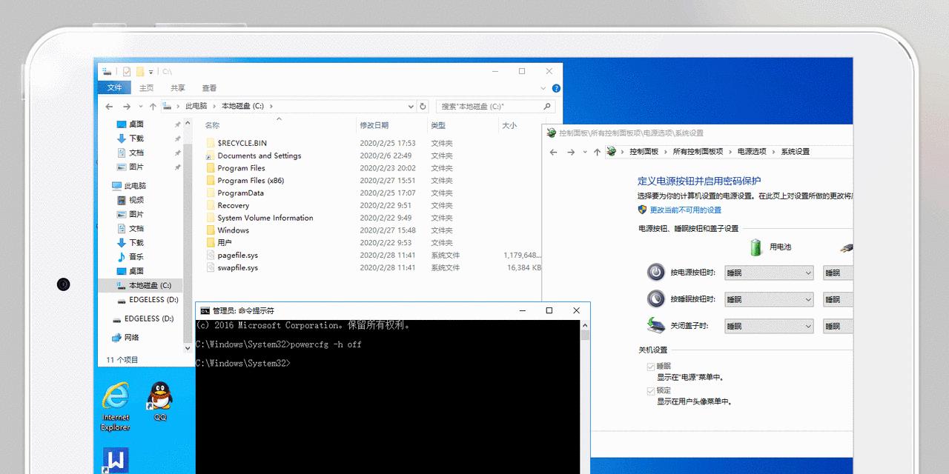
Task: Select the QQ penguin desktop icon
Action: [x=159, y=396]
